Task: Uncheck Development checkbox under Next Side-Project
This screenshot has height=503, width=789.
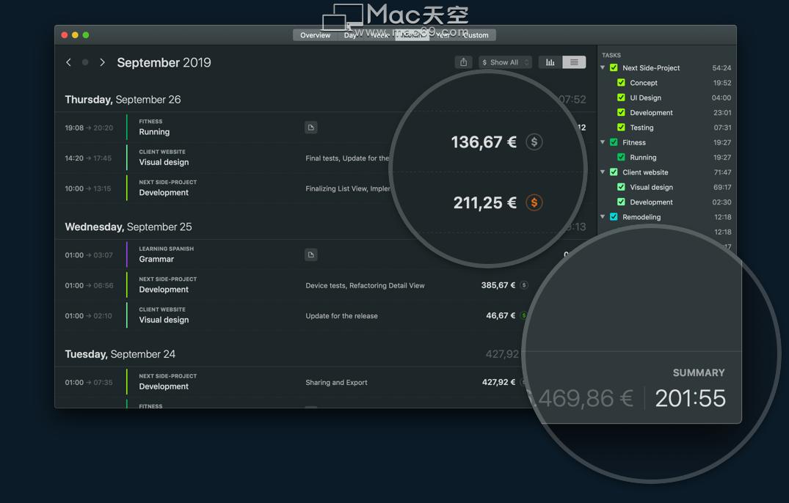Action: (x=621, y=113)
